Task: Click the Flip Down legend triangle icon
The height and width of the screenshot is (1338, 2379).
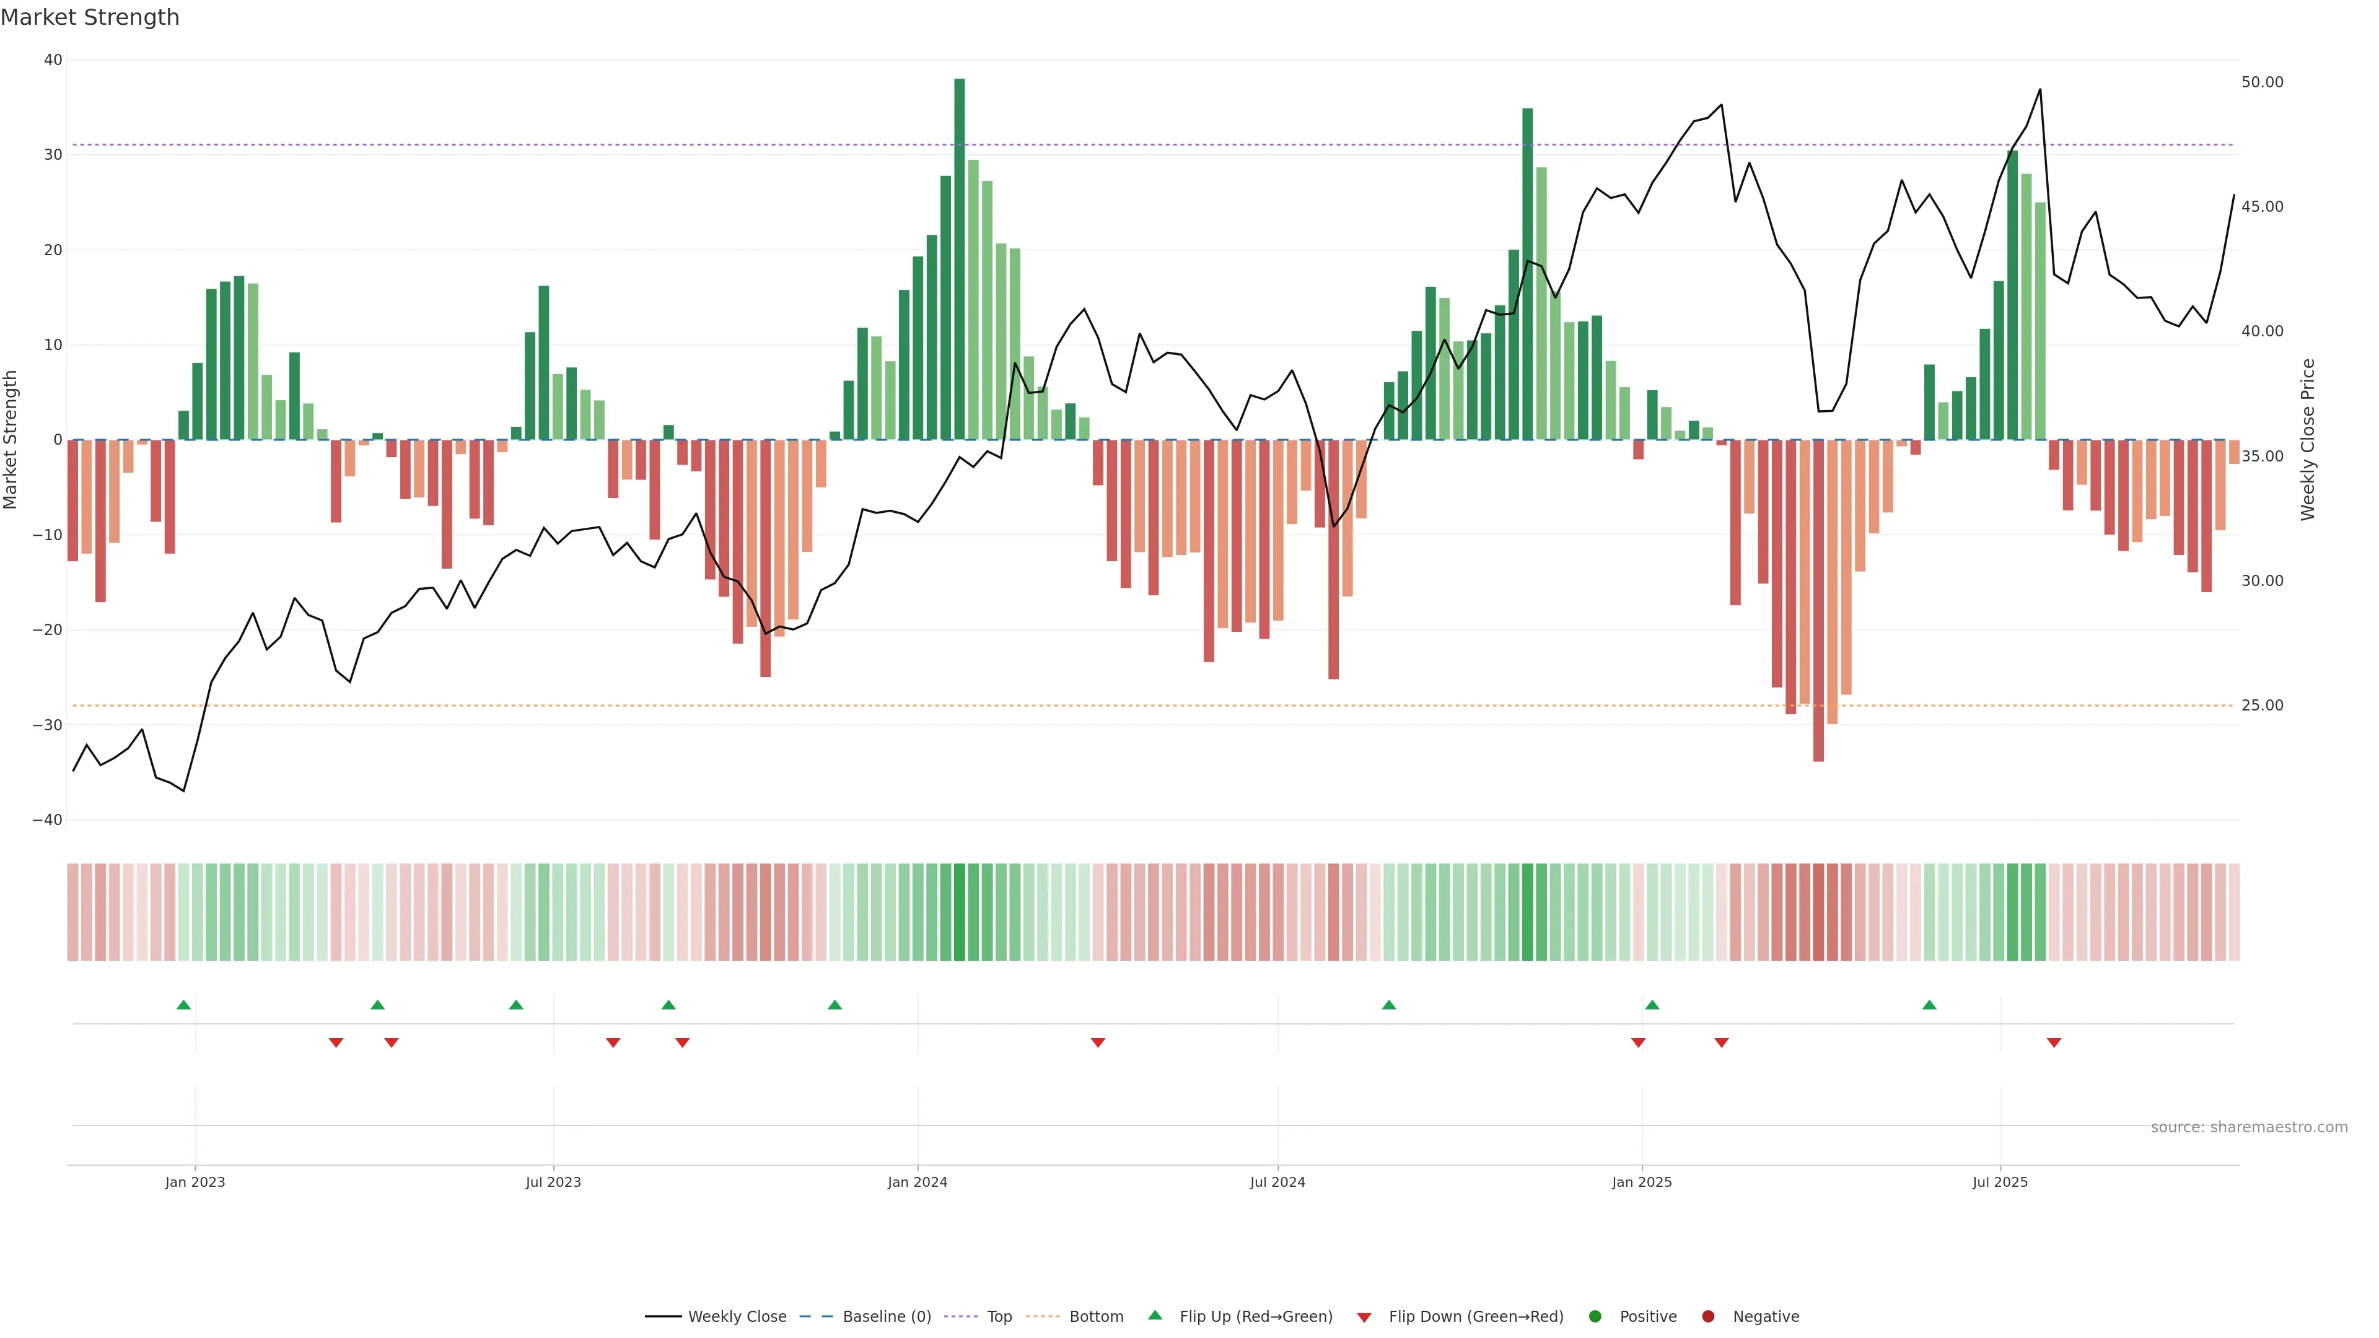Action: pos(1364,1318)
